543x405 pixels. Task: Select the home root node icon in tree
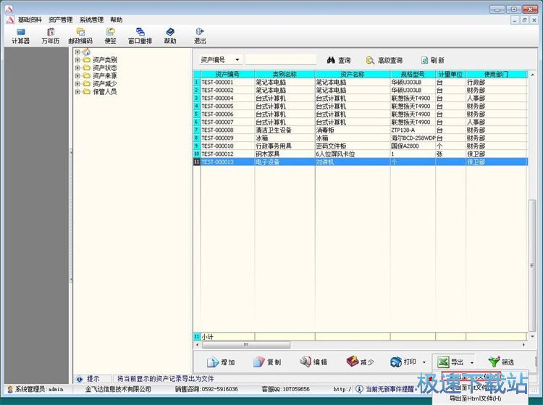click(87, 52)
